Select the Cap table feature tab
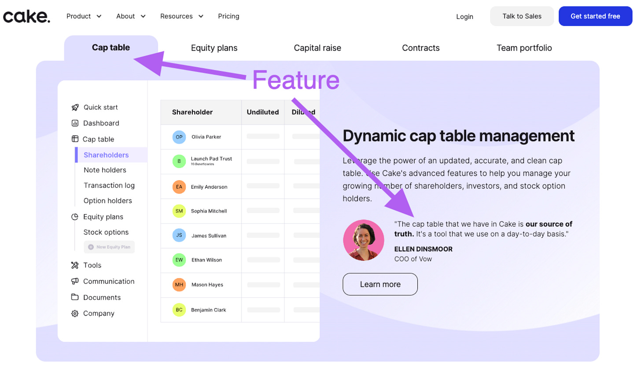 (111, 47)
